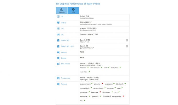Select the CPU chip icon
Screen dimensions: 178x105
pos(58,29)
